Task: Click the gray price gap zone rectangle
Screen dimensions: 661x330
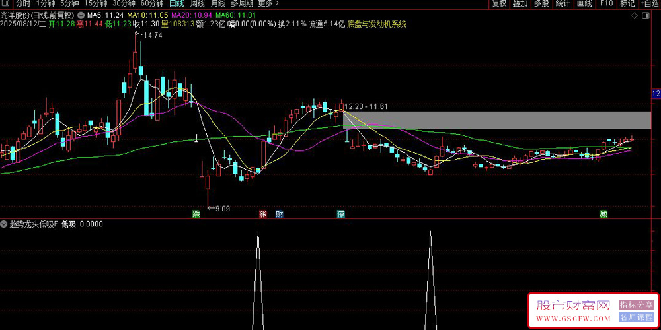Action: (x=496, y=120)
